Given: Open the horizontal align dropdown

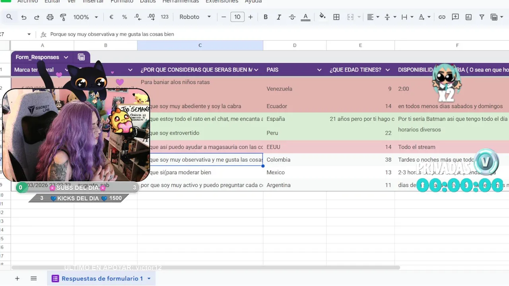Looking at the screenshot, I should click(x=373, y=17).
